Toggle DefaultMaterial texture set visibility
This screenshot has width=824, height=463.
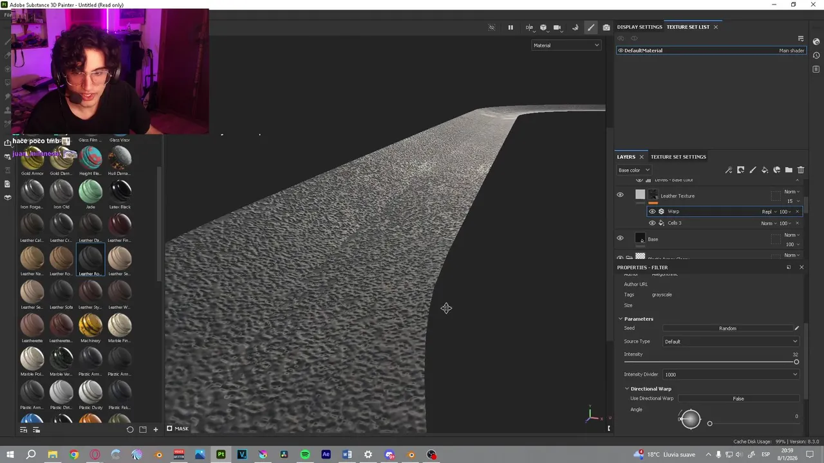[x=621, y=50]
